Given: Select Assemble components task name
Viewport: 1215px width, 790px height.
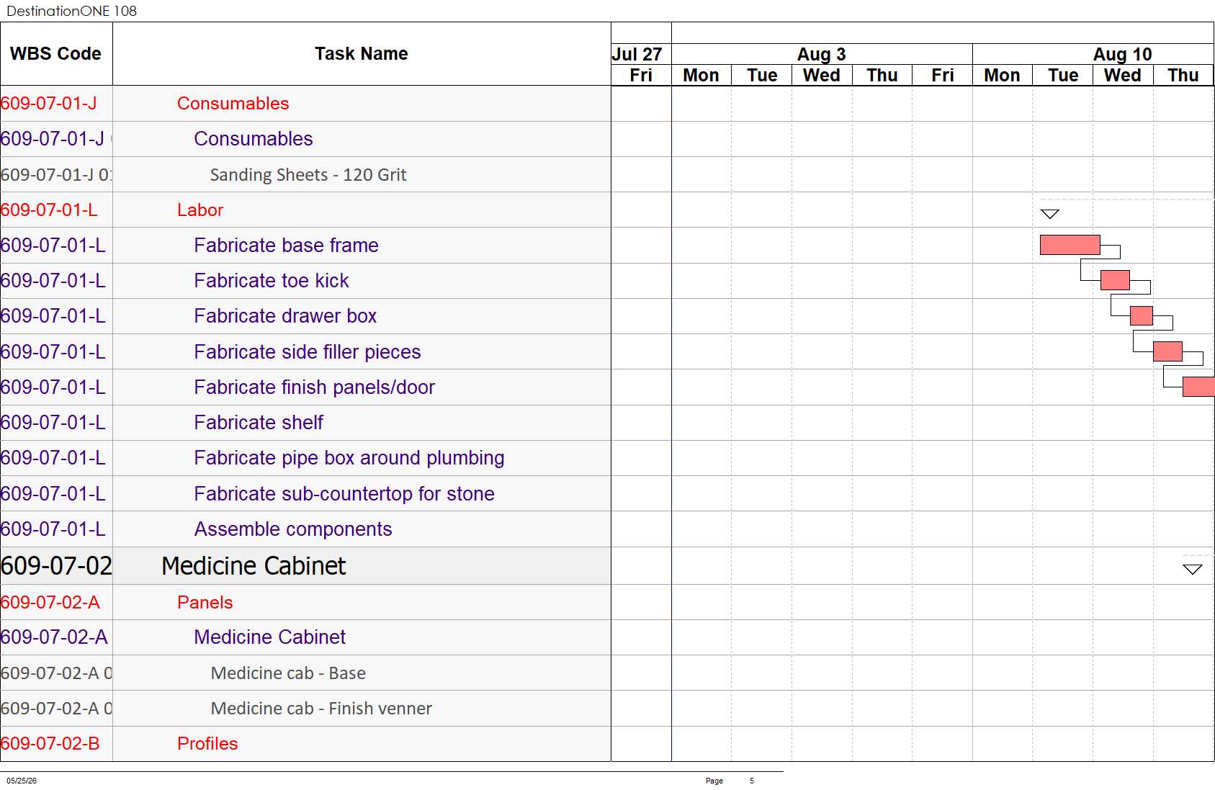Looking at the screenshot, I should coord(293,529).
